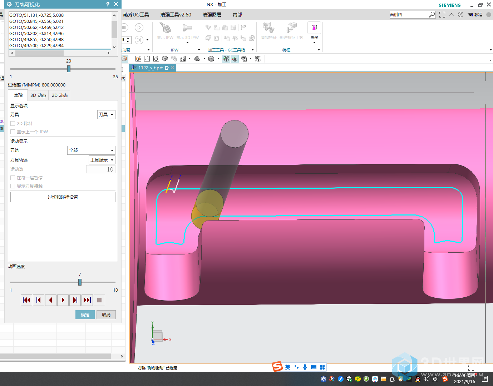Click the 运动数 input field
The image size is (493, 386).
tap(100, 169)
